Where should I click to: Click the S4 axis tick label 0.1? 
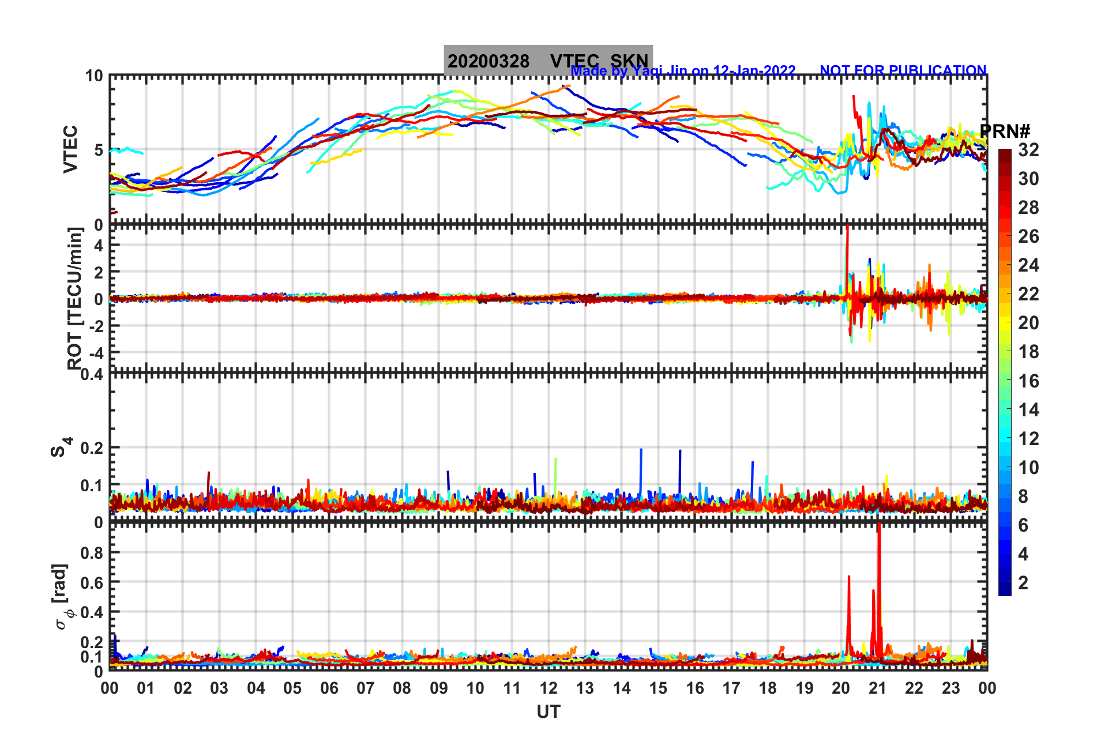coord(92,486)
